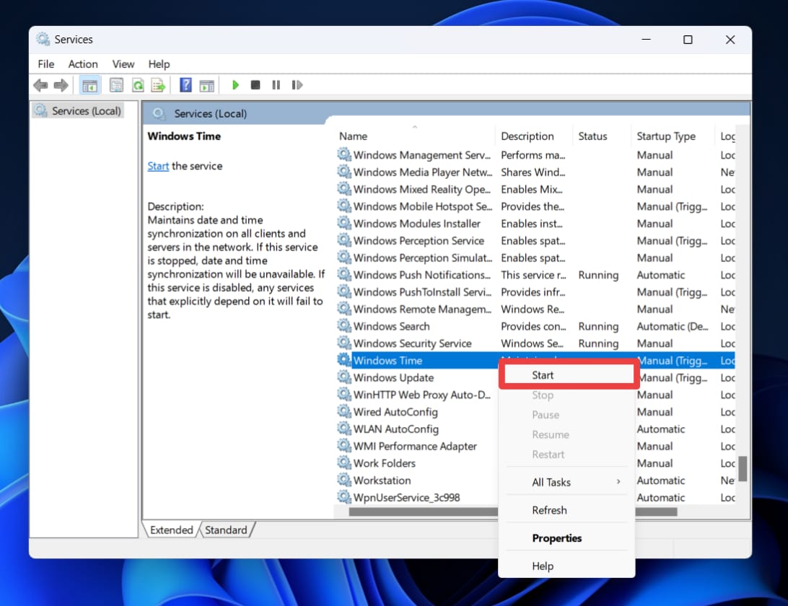Viewport: 788px width, 606px height.
Task: Select Services (Local) in the console tree
Action: tap(86, 111)
